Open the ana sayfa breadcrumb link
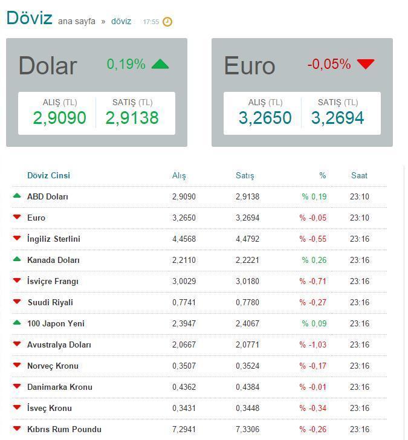The image size is (408, 440). coord(76,21)
